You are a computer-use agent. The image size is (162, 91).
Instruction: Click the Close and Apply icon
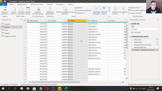[5, 9]
